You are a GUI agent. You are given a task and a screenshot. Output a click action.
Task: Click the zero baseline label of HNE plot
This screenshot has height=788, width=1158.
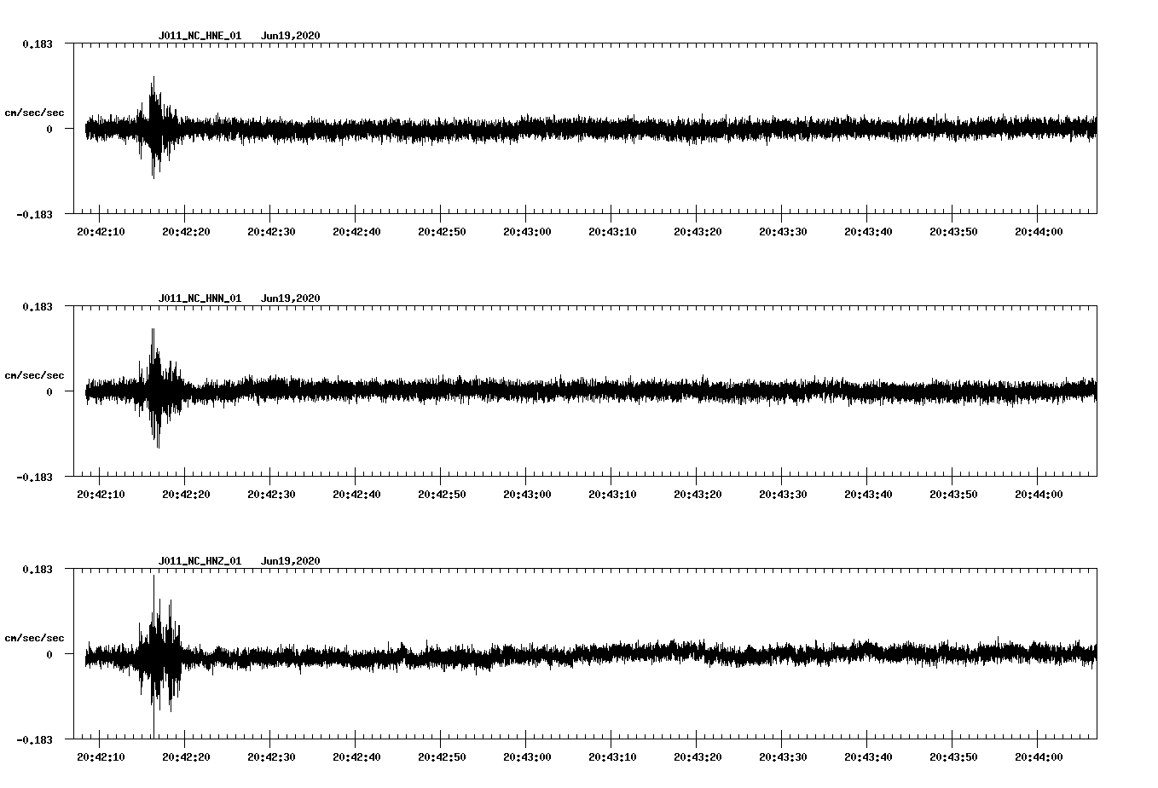coord(49,129)
